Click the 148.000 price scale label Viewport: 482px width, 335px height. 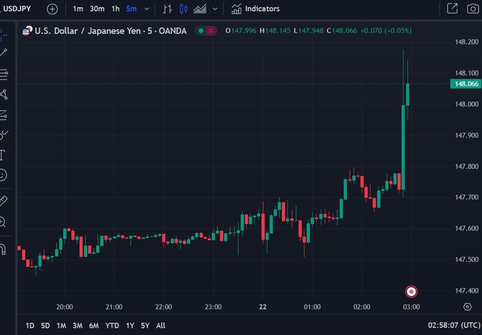466,105
